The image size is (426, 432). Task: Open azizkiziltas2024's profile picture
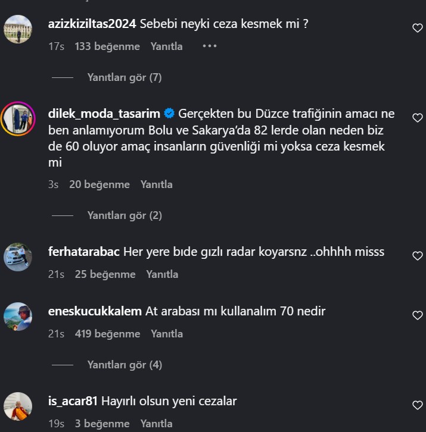(x=18, y=28)
